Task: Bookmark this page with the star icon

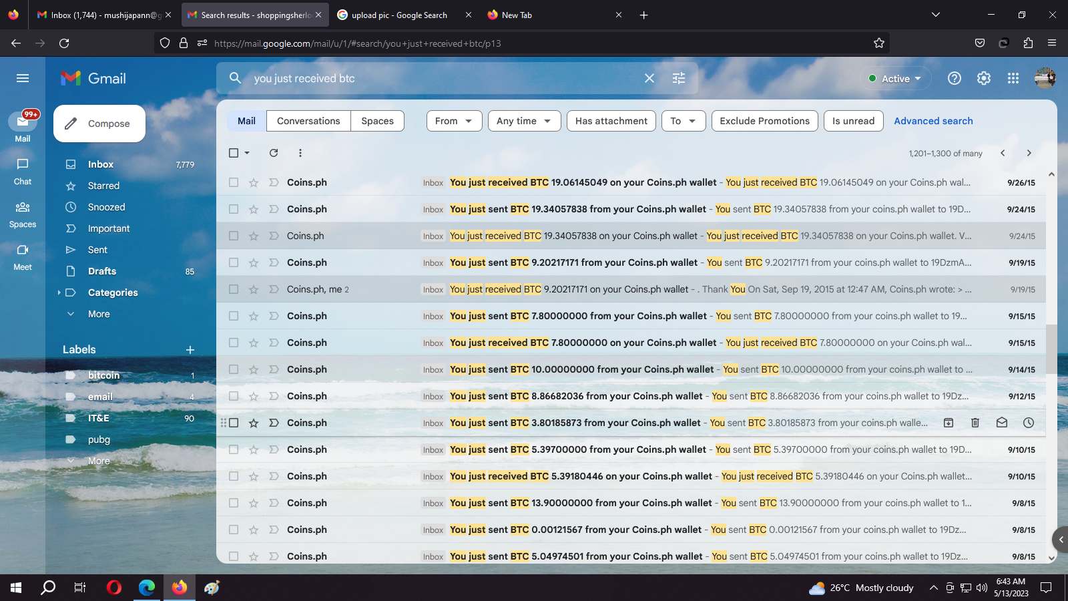Action: click(879, 43)
